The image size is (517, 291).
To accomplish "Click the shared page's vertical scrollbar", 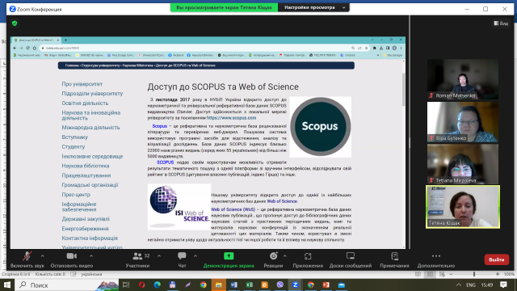I will [x=403, y=89].
